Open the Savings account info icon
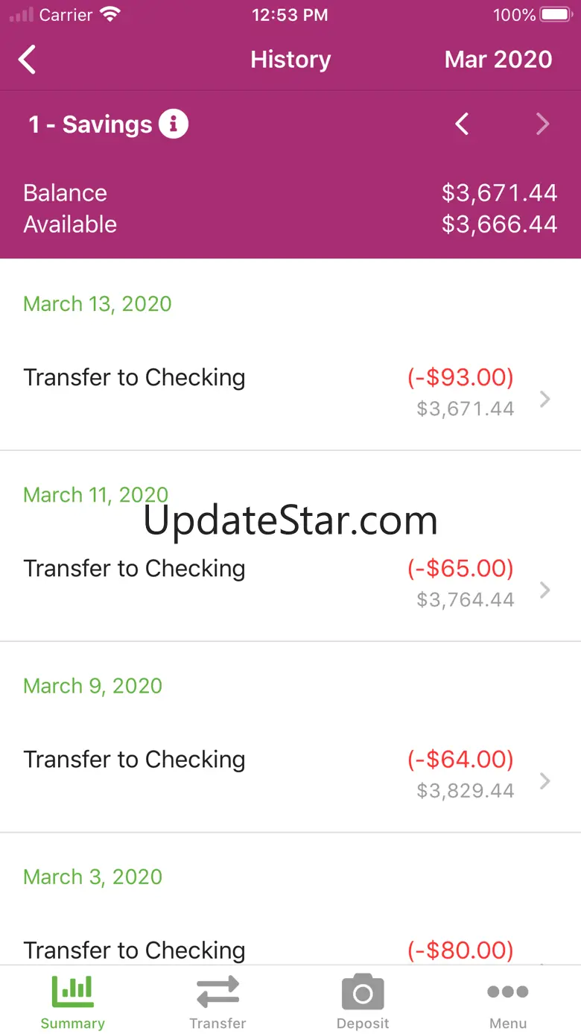The height and width of the screenshot is (1034, 581). [x=174, y=124]
